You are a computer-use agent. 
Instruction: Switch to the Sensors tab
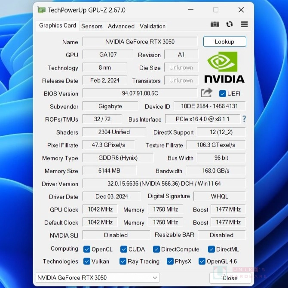[x=92, y=26]
